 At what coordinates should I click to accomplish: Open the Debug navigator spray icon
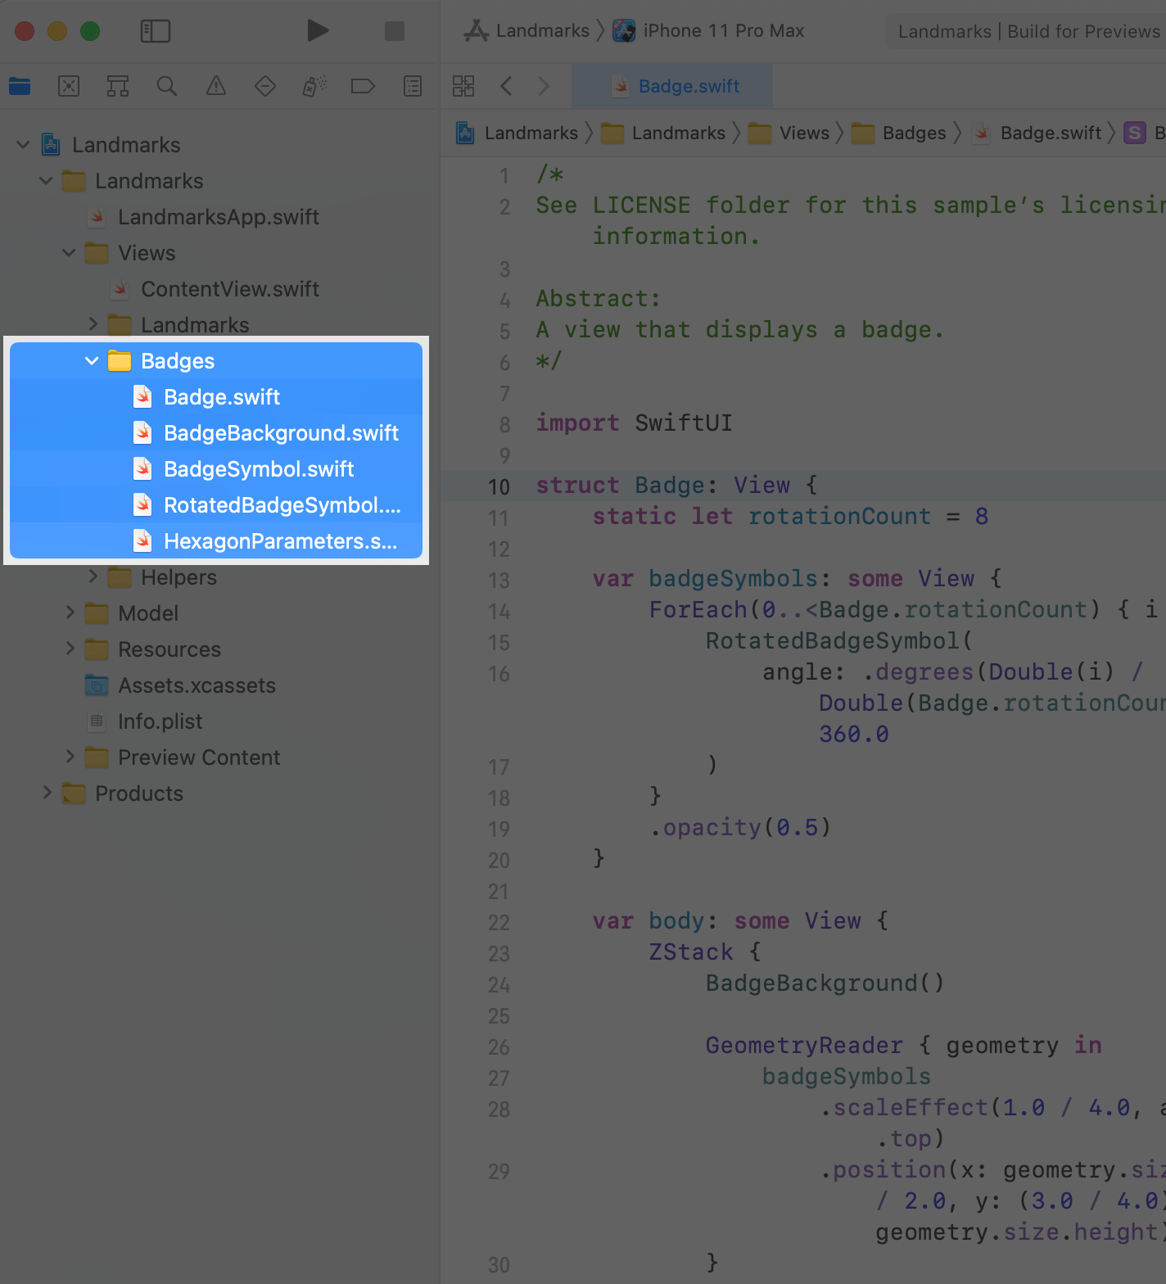(x=314, y=86)
